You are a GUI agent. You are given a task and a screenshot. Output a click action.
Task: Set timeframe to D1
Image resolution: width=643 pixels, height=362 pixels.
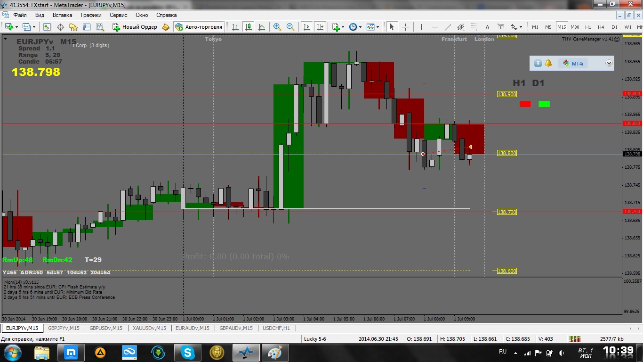point(614,27)
